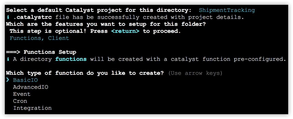
Task: Choose the AdvancedIO function type
Action: (x=31, y=87)
